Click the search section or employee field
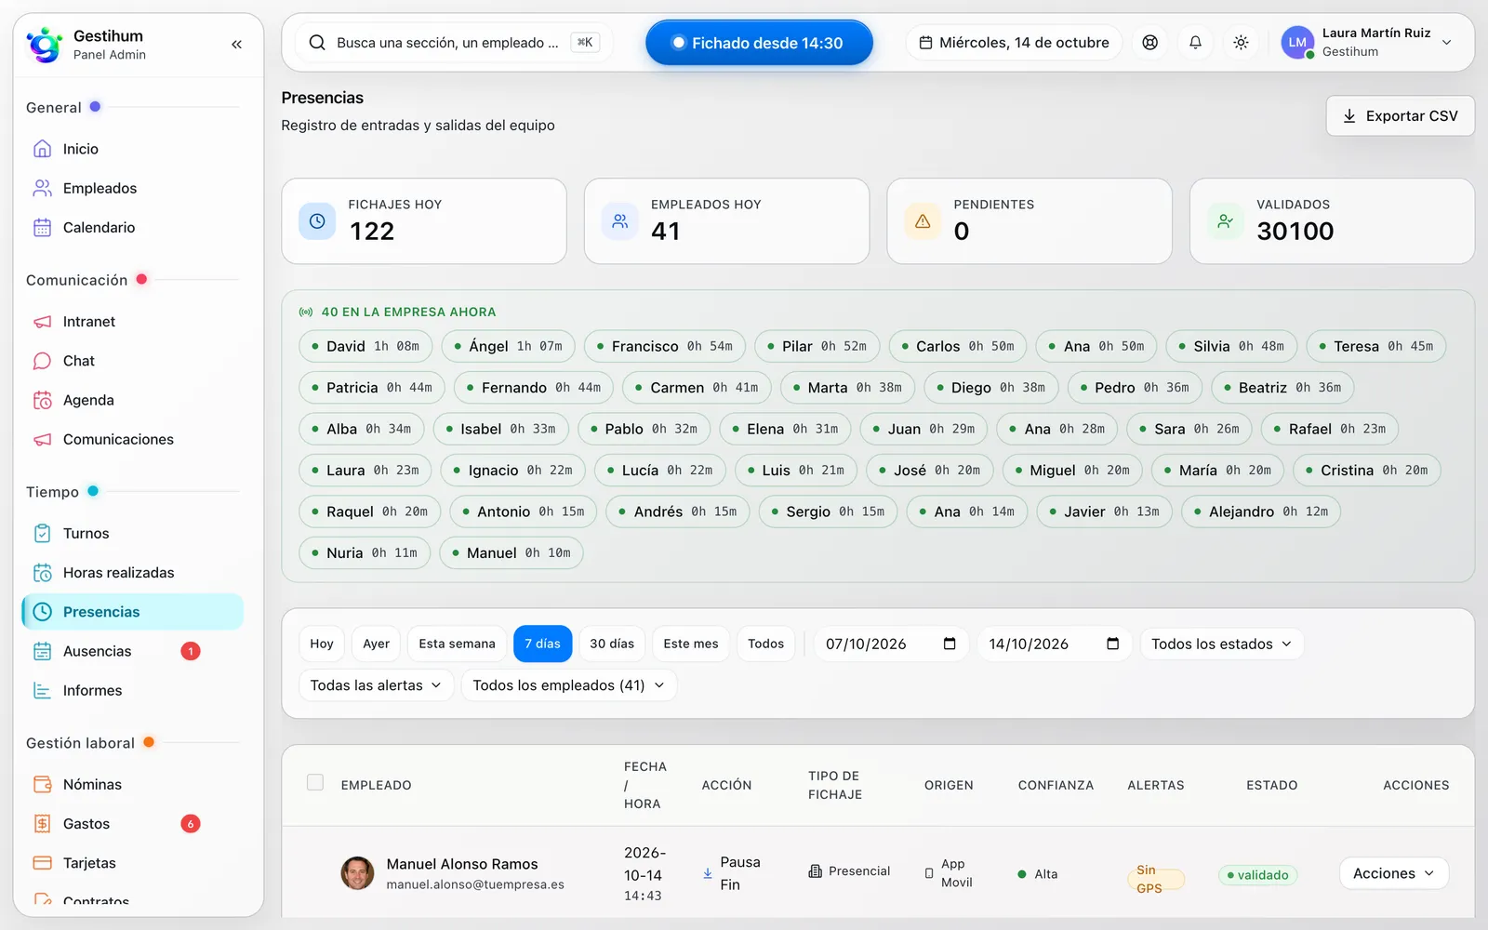The height and width of the screenshot is (930, 1488). (x=454, y=43)
